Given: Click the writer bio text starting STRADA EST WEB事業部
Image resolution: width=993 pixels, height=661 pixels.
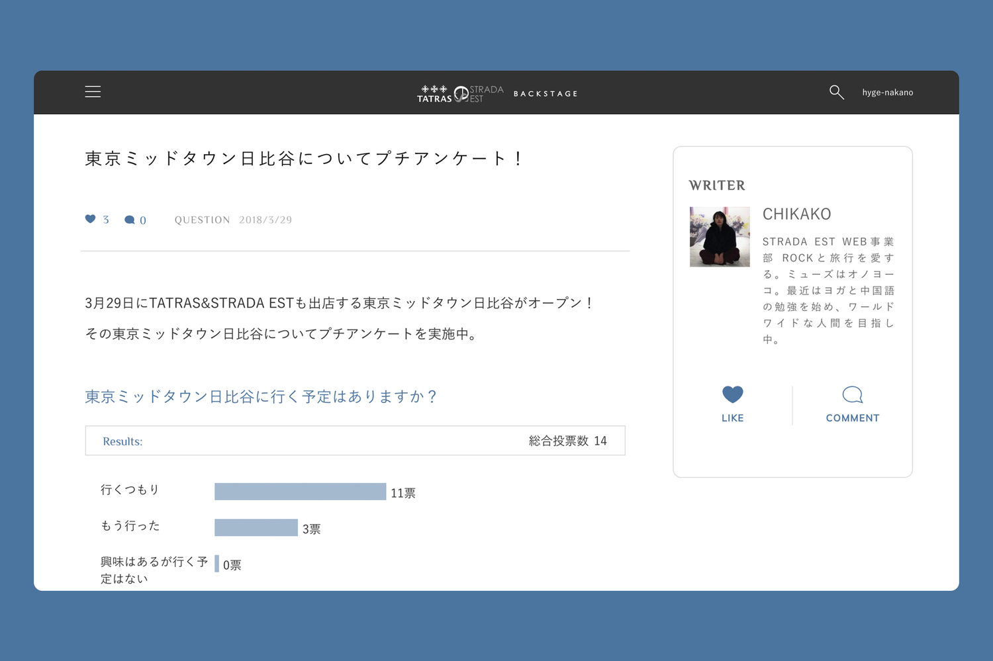Looking at the screenshot, I should (828, 290).
